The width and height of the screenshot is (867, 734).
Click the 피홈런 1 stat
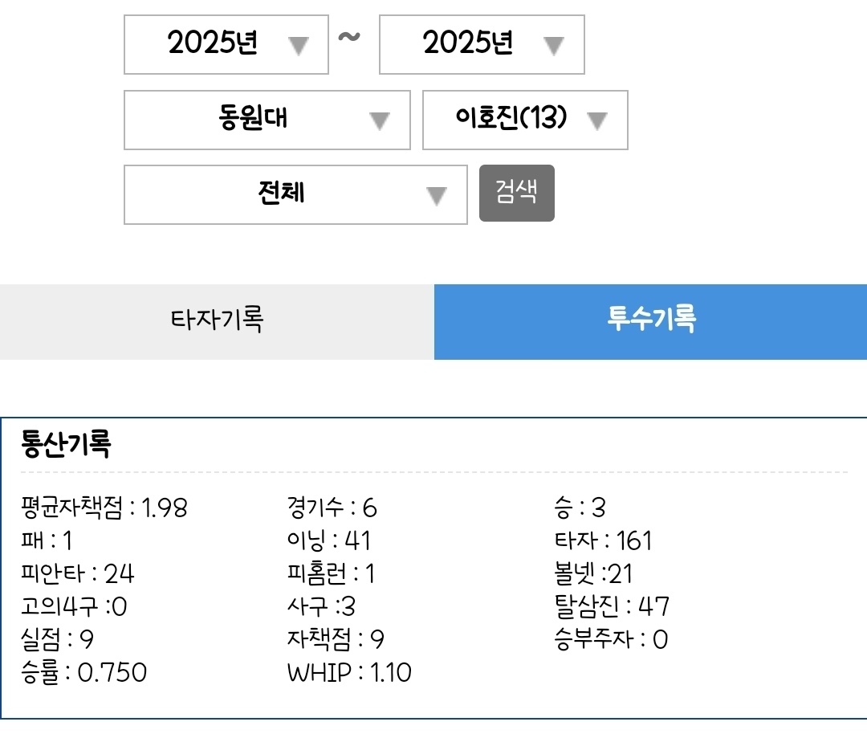coord(331,573)
